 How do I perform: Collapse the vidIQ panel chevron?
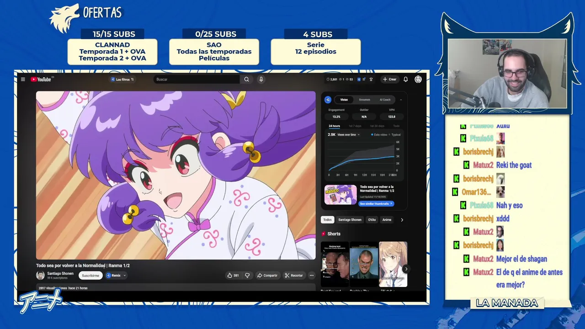[401, 100]
